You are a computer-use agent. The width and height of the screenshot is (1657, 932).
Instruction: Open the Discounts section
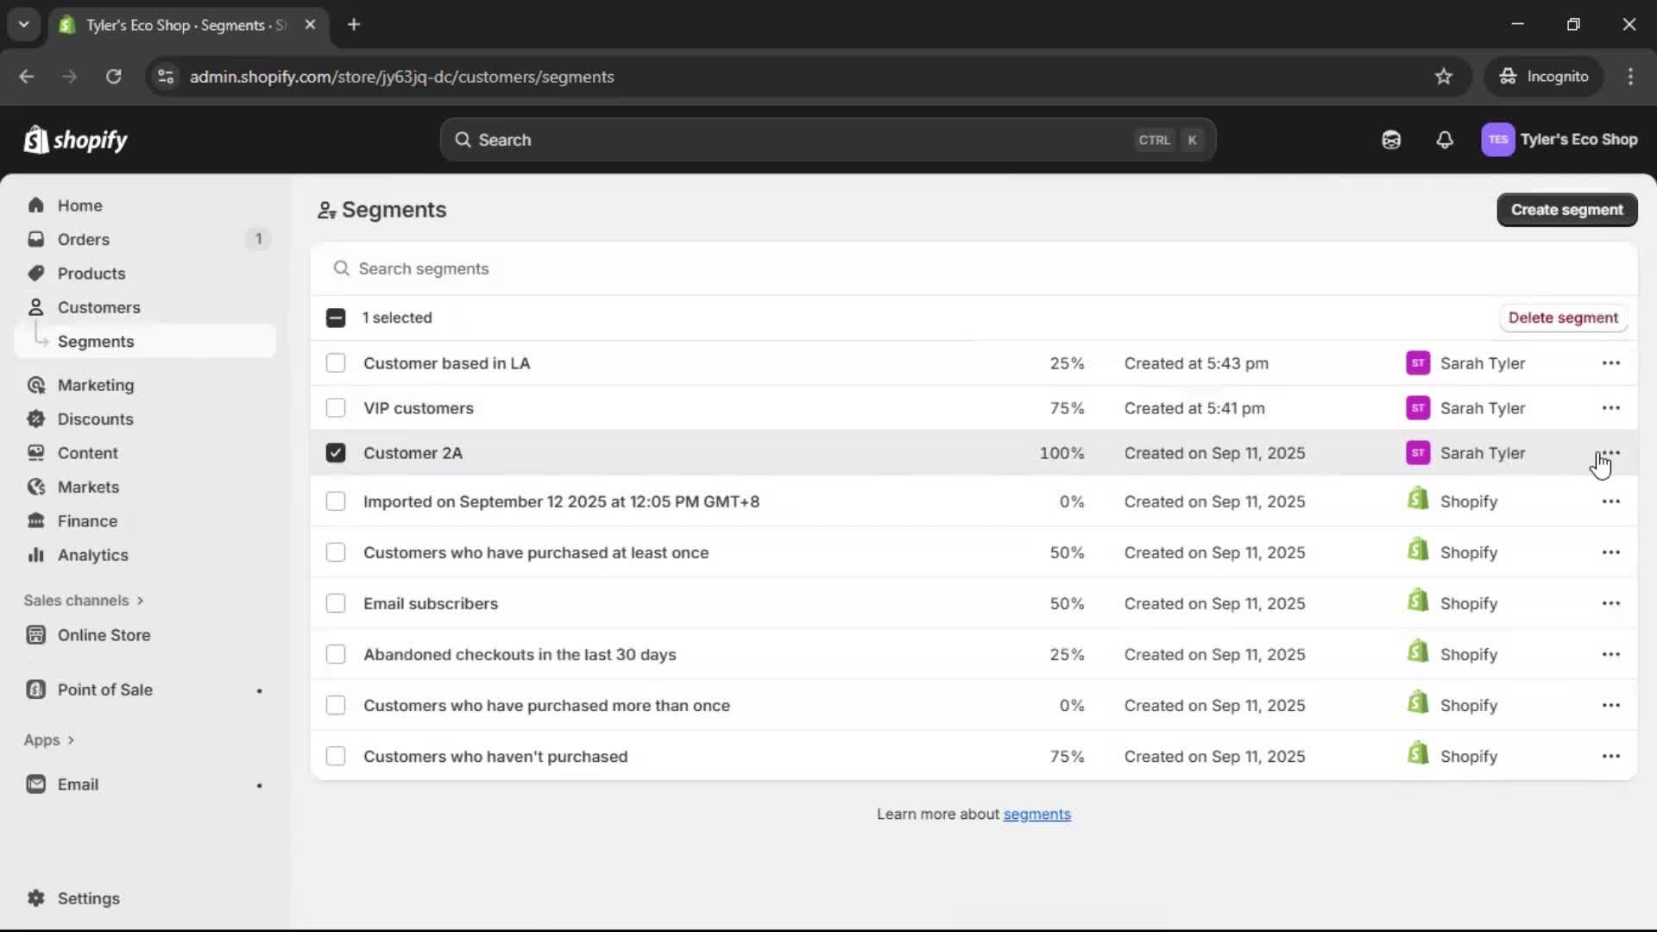[95, 419]
